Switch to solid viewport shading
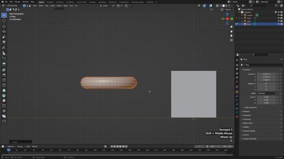Screen dimensions: 284x159 [x=224, y=6]
